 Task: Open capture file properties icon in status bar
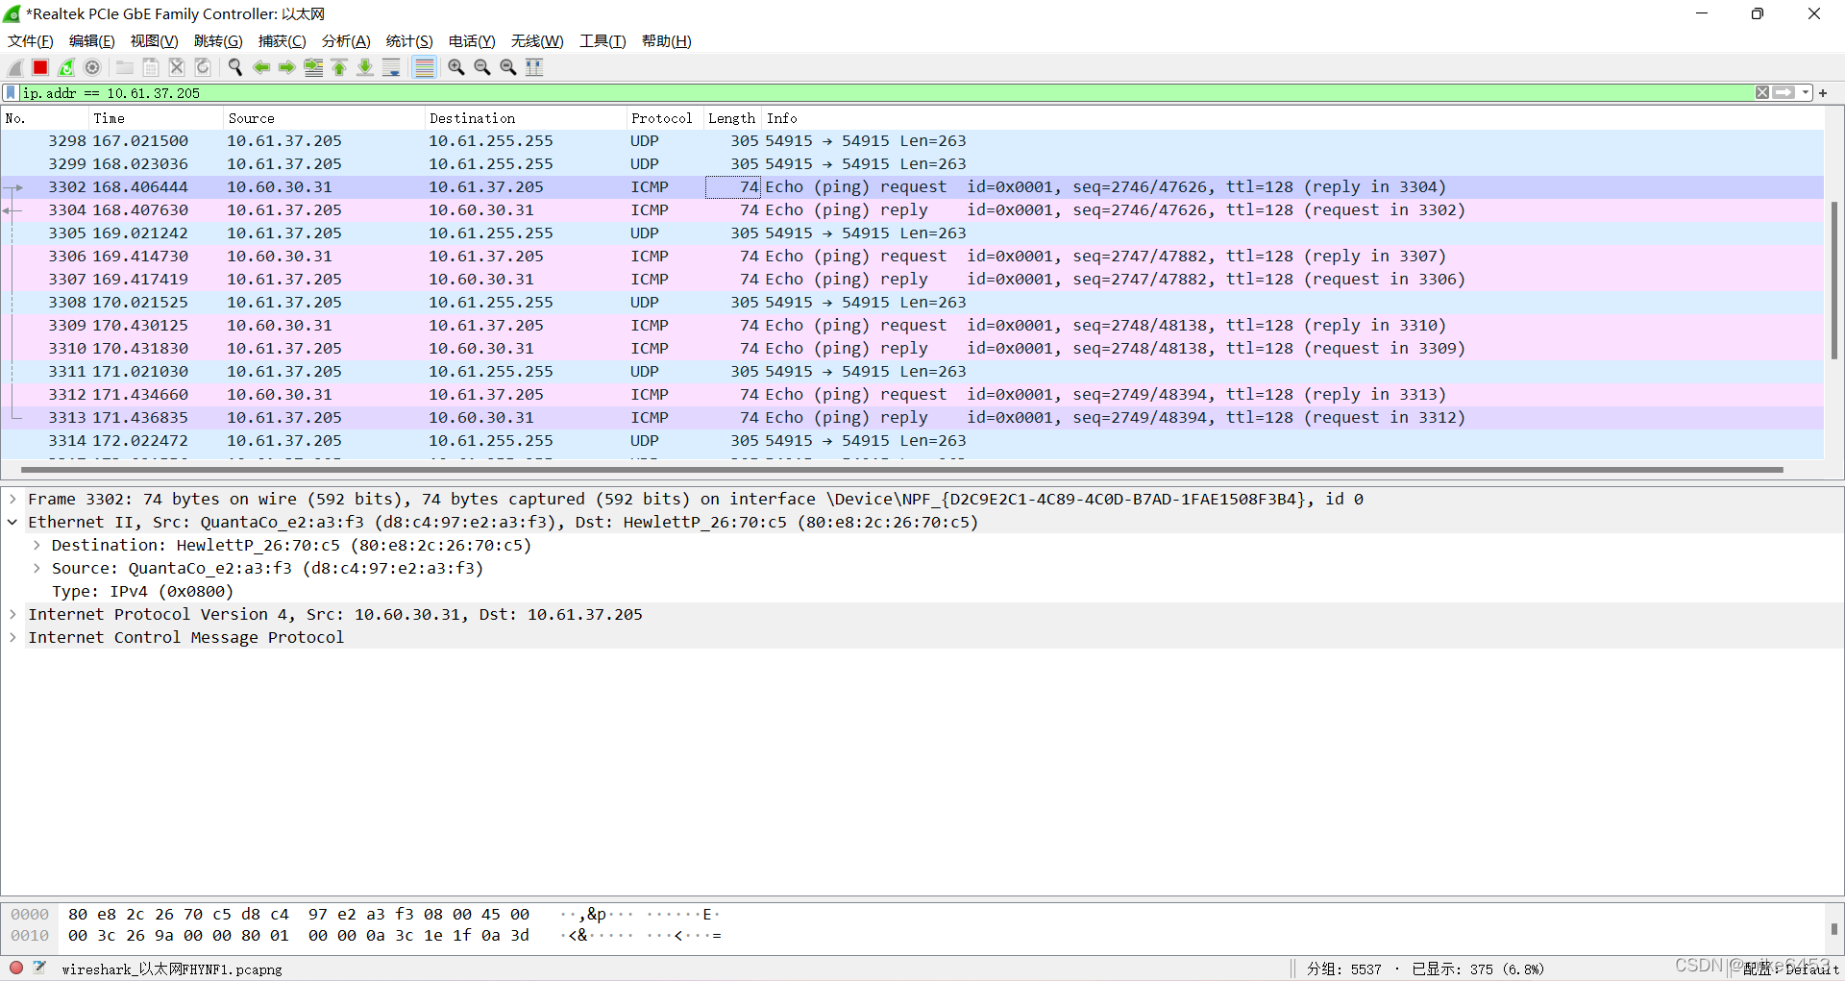click(x=39, y=968)
